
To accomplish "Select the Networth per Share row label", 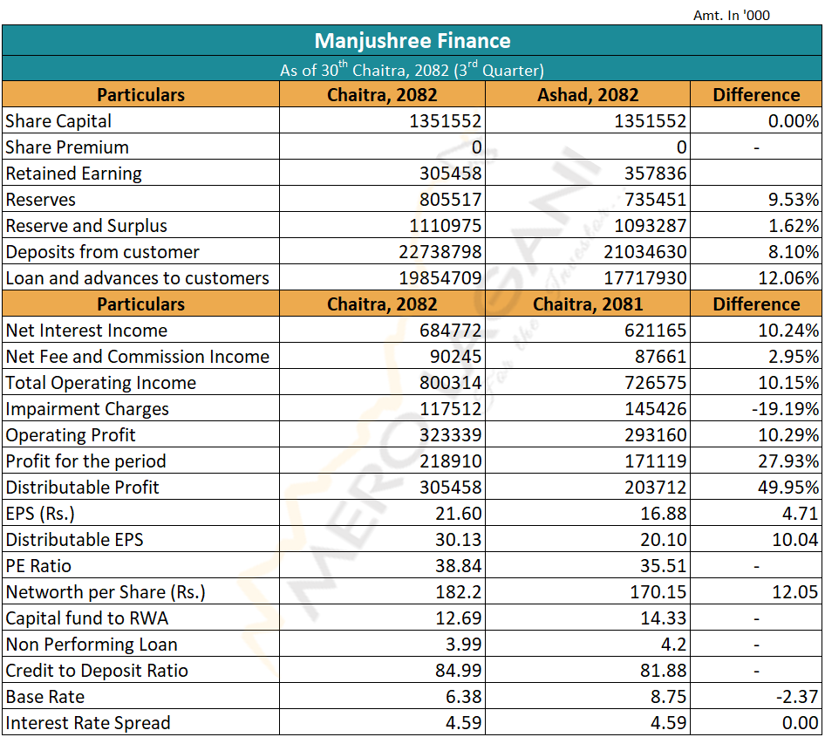I will coord(106,592).
